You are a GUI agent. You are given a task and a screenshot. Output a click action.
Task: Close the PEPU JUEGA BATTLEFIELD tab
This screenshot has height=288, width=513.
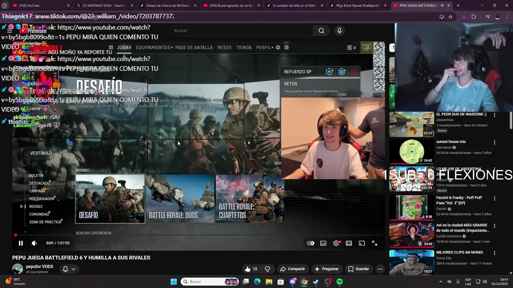448,6
